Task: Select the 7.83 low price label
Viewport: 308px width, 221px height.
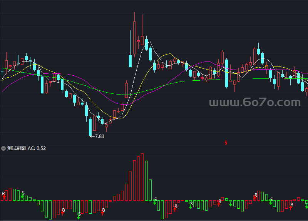Action: 100,136
